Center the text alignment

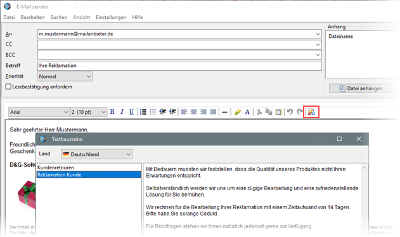point(193,112)
